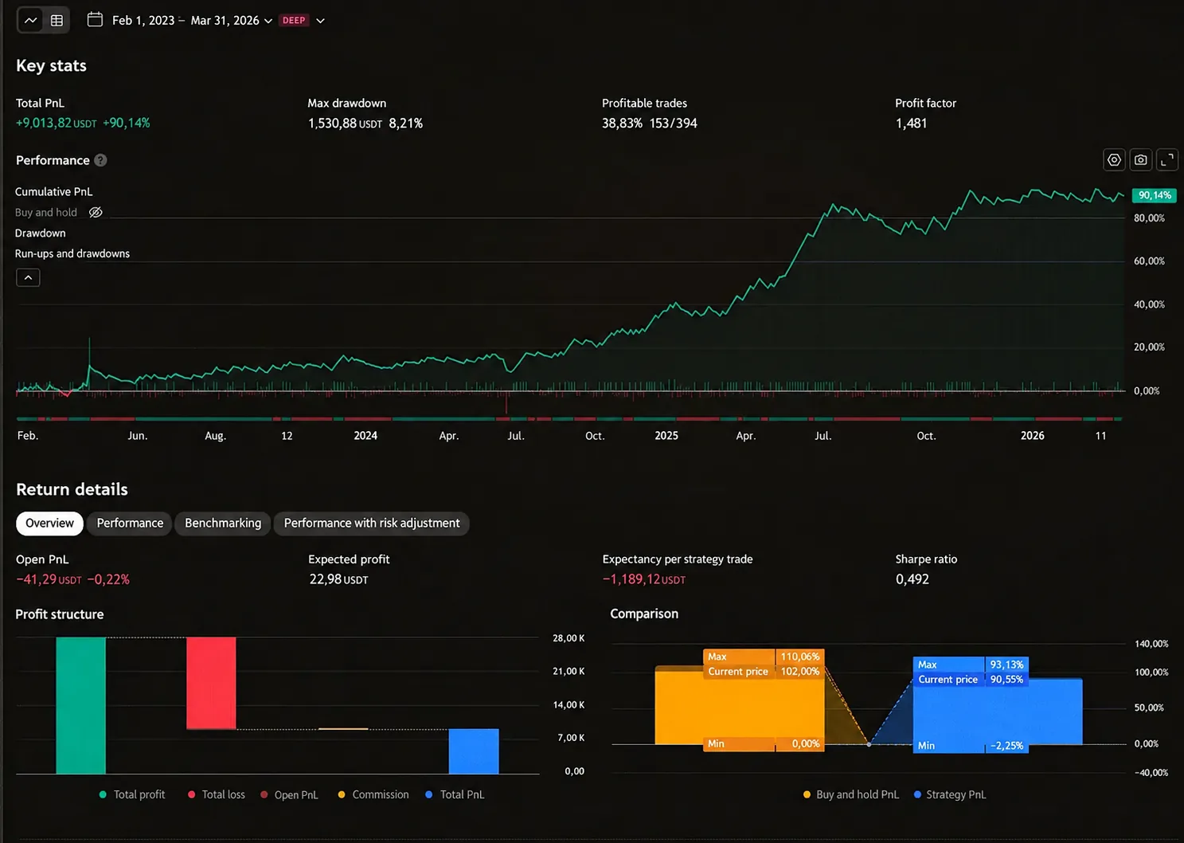The width and height of the screenshot is (1184, 843).
Task: Click the Performance help question mark
Action: pos(100,160)
